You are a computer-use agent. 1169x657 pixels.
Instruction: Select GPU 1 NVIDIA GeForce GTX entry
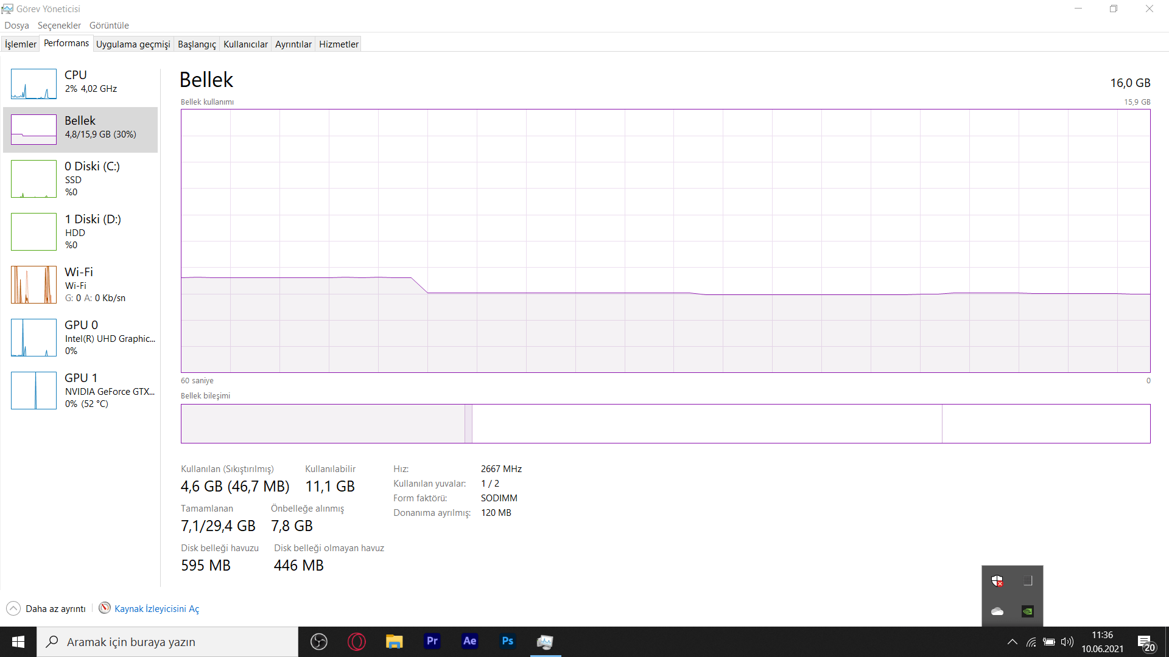[80, 391]
